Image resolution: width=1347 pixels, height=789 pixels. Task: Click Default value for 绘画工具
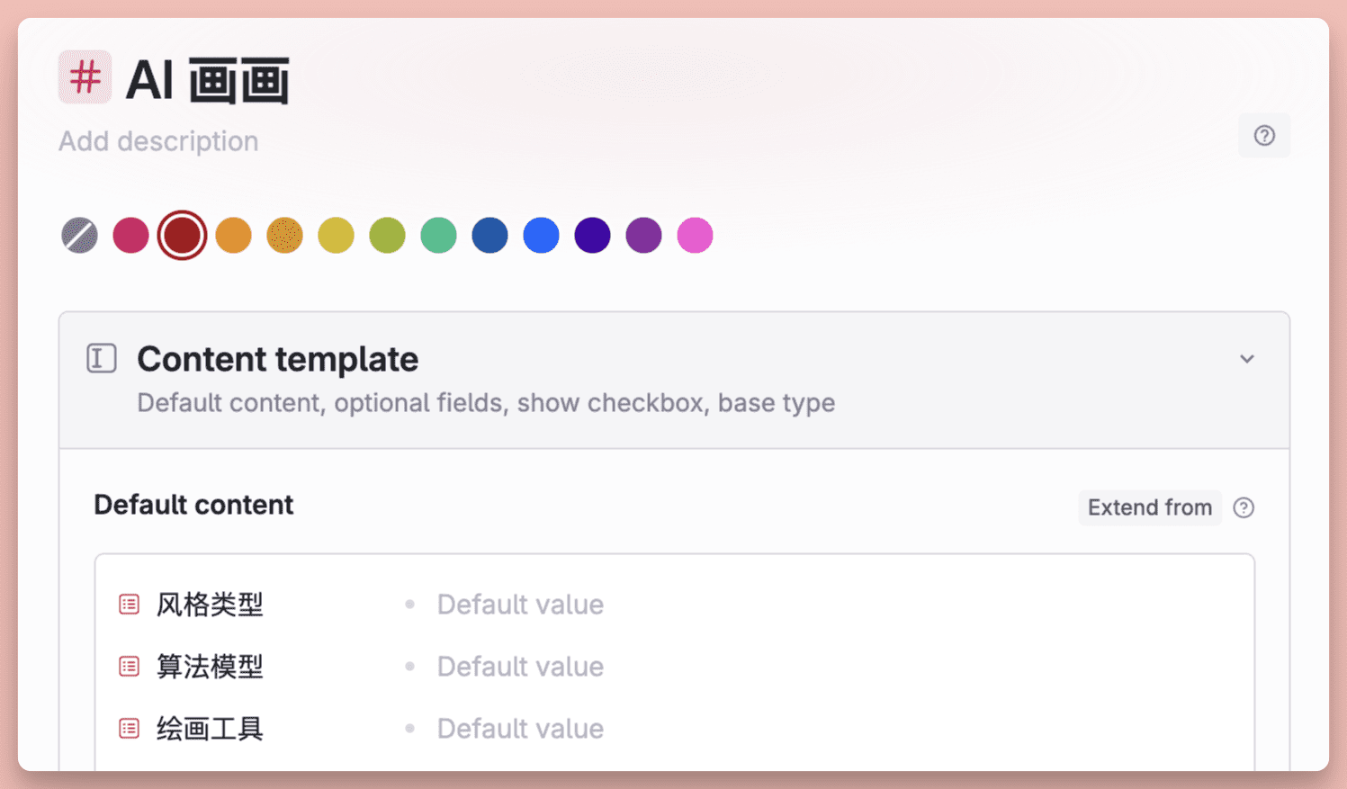click(520, 729)
